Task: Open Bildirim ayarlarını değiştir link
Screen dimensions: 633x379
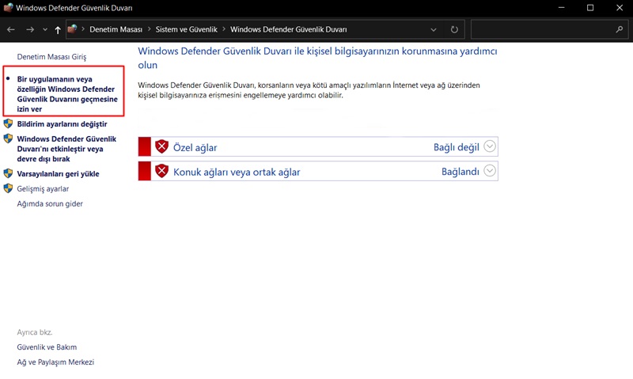Action: coord(63,124)
